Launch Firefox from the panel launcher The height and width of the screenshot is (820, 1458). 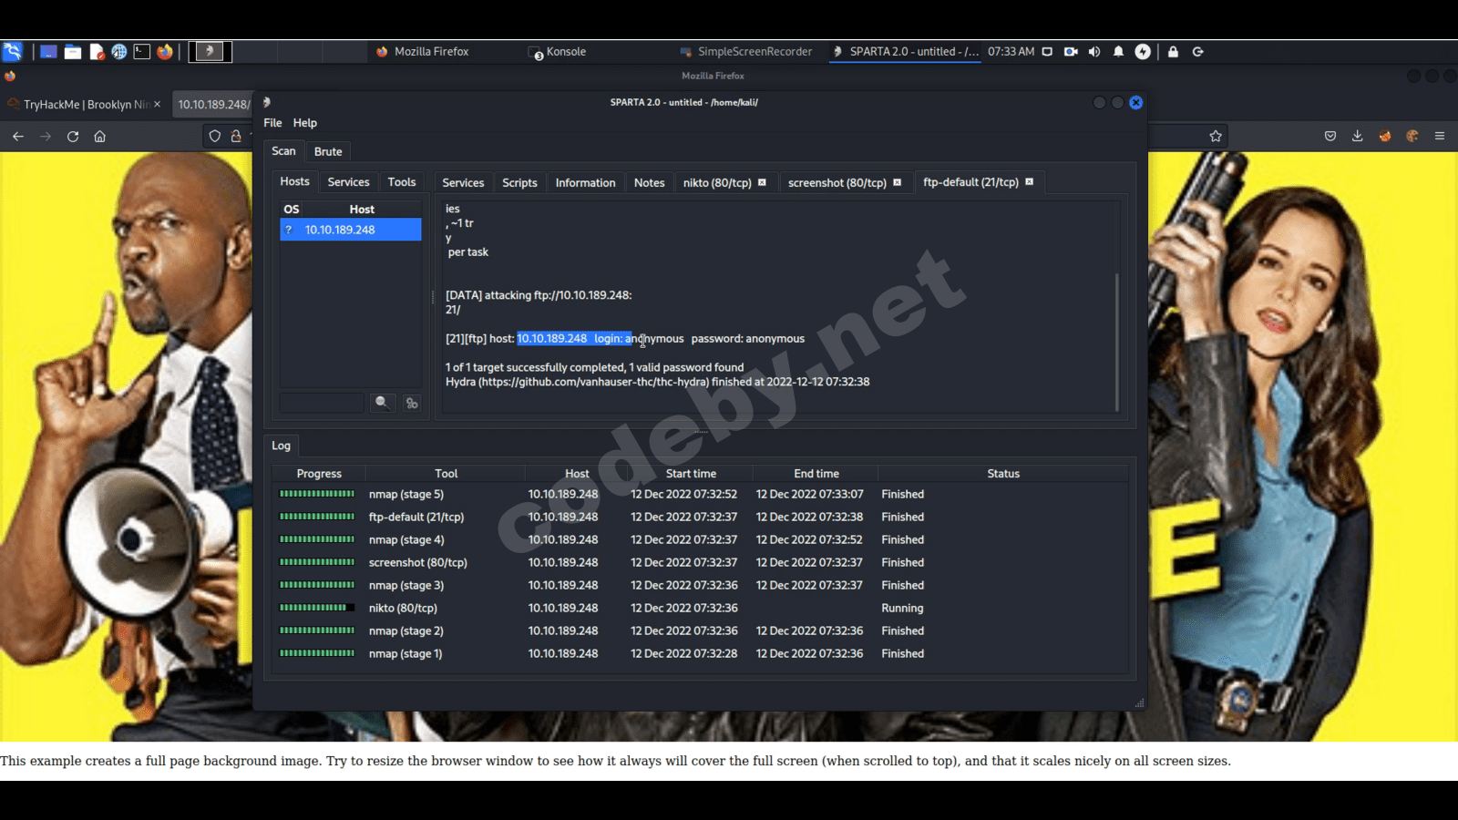[165, 52]
